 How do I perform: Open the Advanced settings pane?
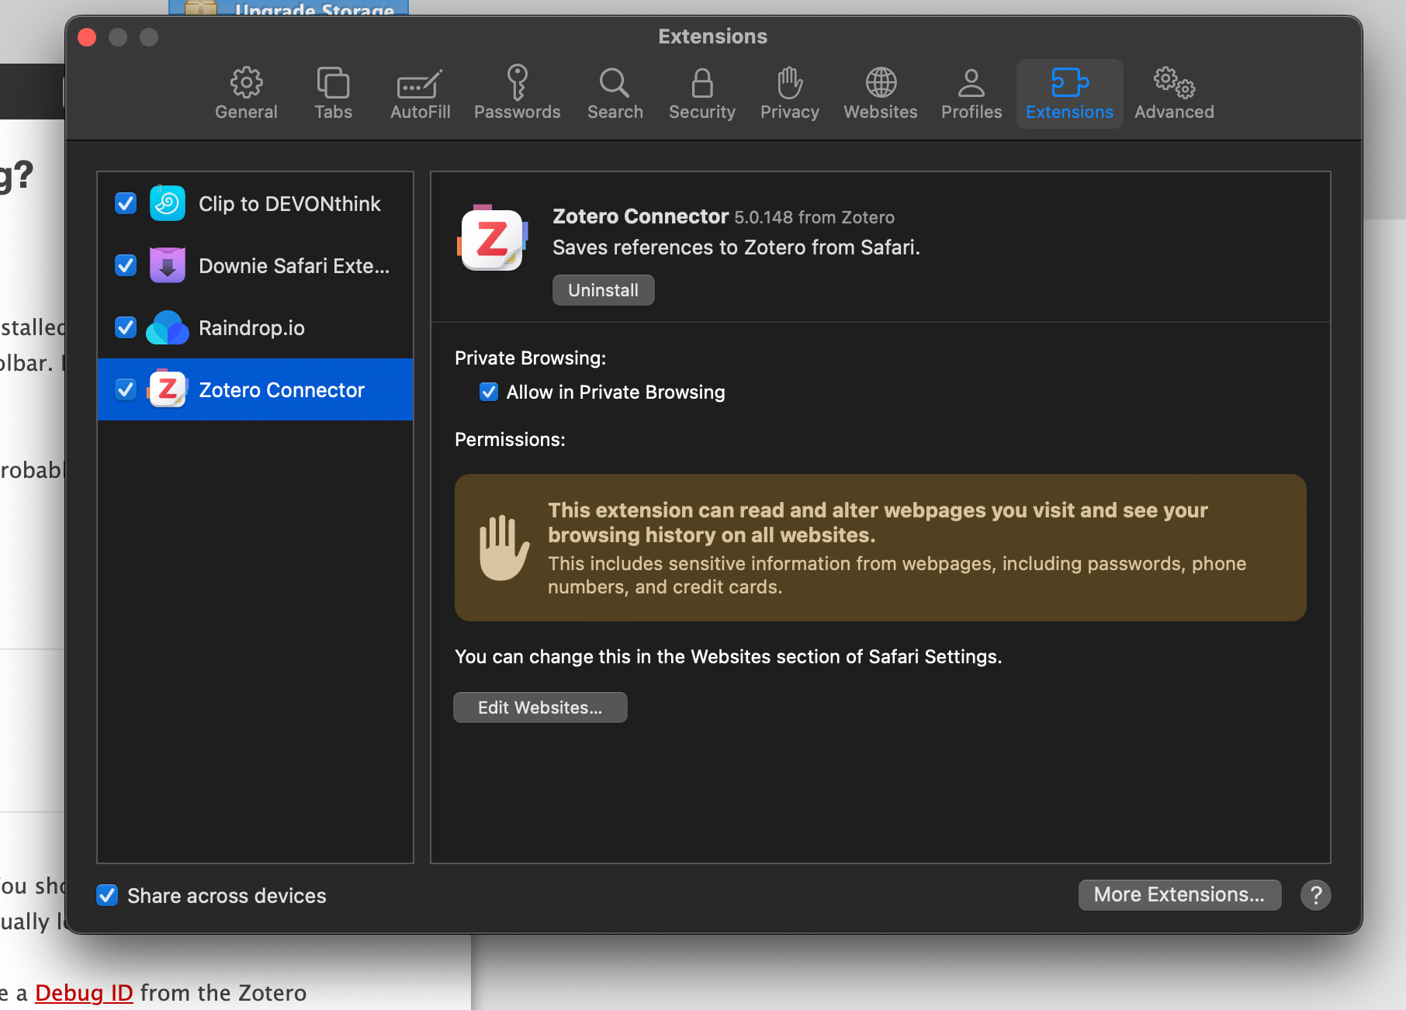point(1173,94)
